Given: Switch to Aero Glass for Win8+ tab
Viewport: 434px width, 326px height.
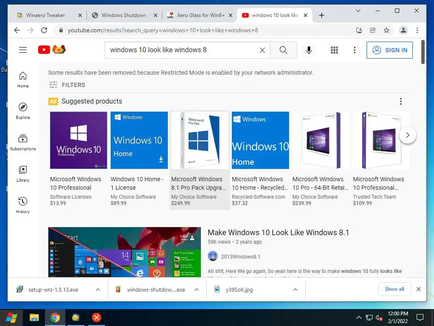Looking at the screenshot, I should [201, 15].
